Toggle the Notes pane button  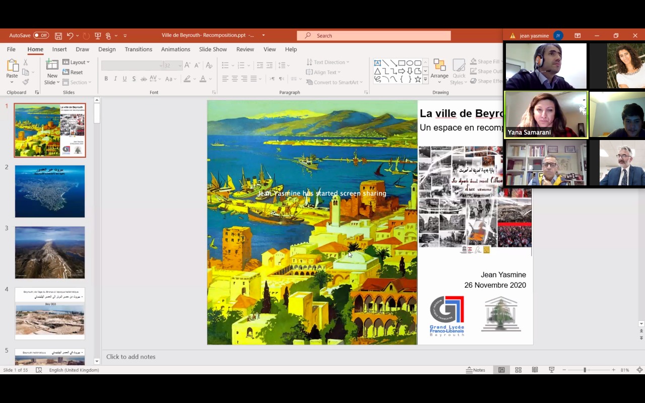tap(476, 370)
